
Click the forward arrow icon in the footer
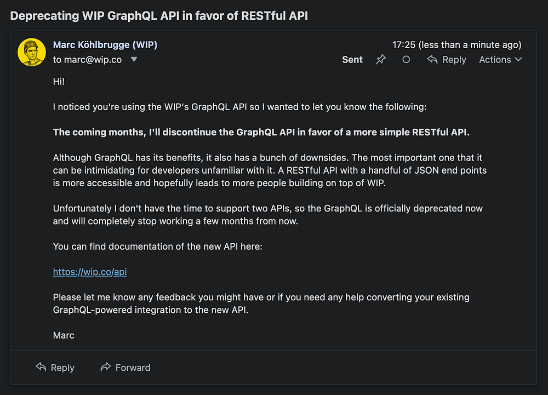(106, 367)
